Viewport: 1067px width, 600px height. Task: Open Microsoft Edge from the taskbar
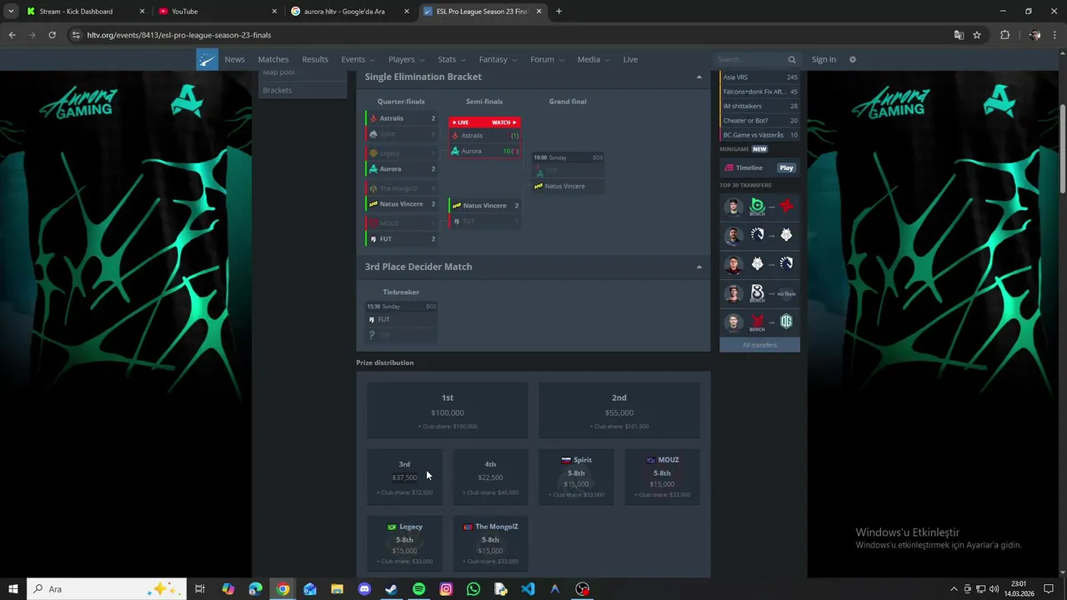click(x=255, y=589)
